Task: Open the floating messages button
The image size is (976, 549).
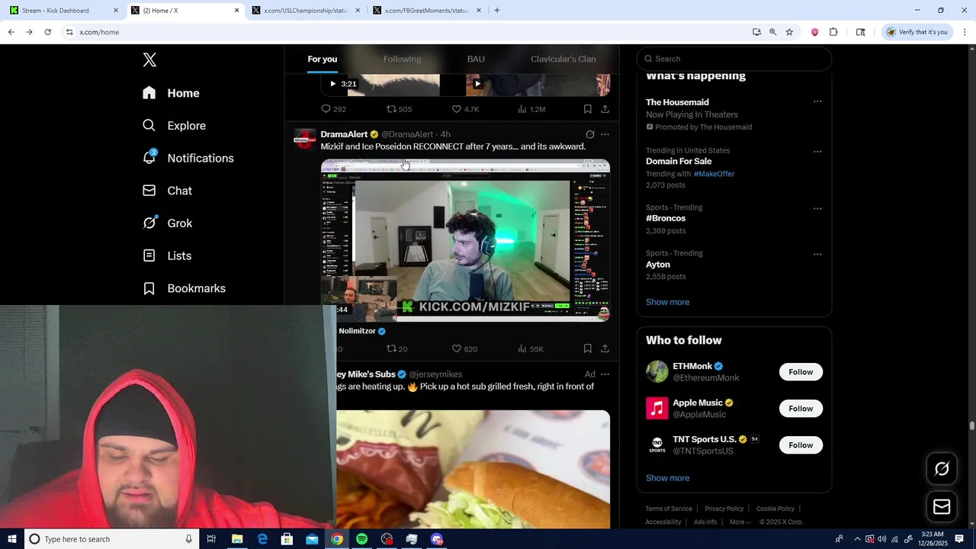Action: [x=942, y=507]
